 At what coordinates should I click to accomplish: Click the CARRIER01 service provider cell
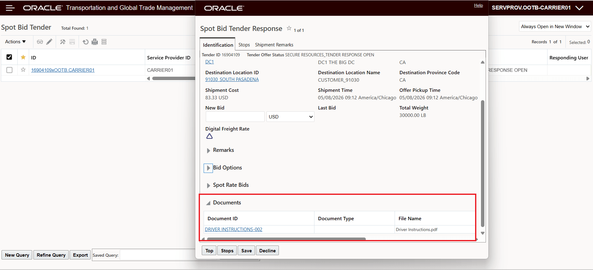[160, 70]
